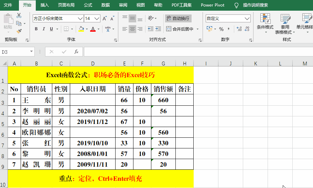The width and height of the screenshot is (313, 188).
Task: Toggle underline formatting U
Action: coord(51,29)
